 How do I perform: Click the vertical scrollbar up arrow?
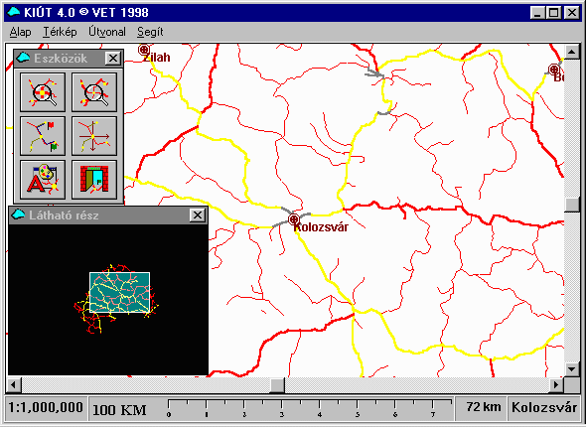pos(572,52)
